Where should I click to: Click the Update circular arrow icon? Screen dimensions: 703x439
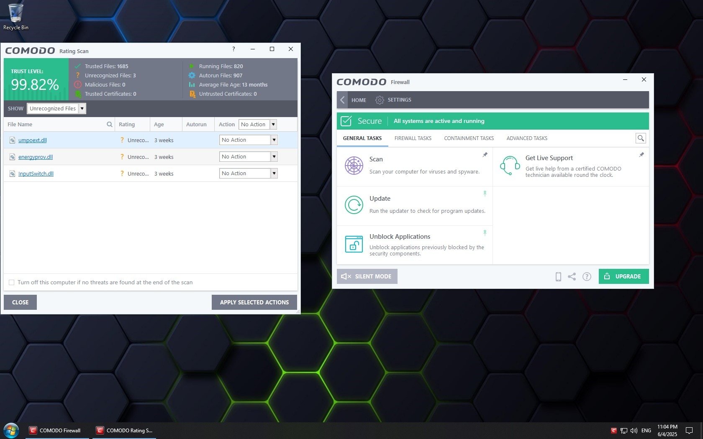coord(354,205)
